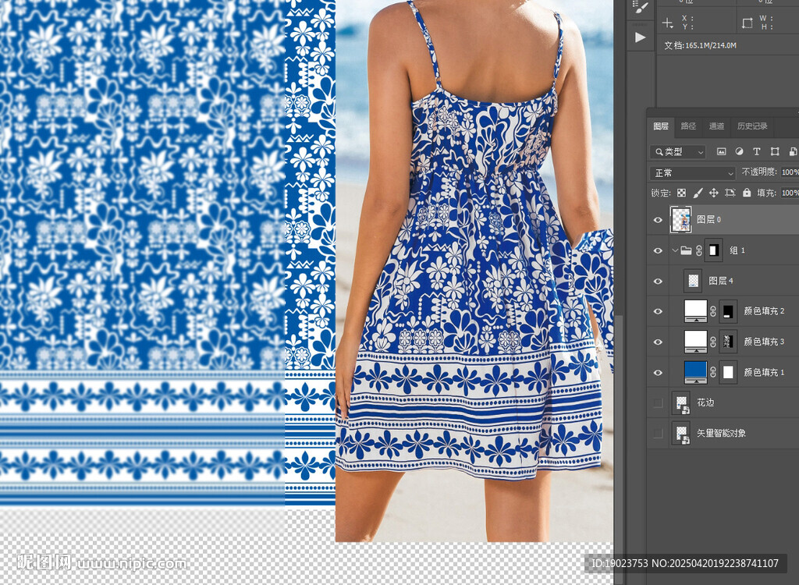The width and height of the screenshot is (799, 585).
Task: Lock artboard nesting icon
Action: 730,193
